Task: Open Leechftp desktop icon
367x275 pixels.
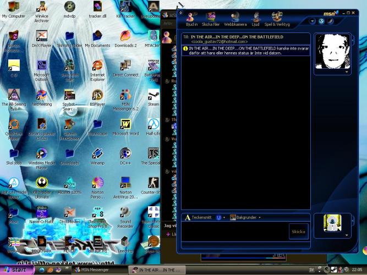Action: pyautogui.click(x=125, y=245)
